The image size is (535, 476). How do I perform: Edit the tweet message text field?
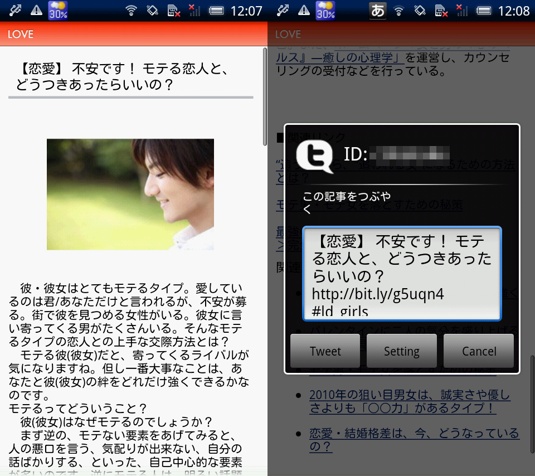coord(402,274)
